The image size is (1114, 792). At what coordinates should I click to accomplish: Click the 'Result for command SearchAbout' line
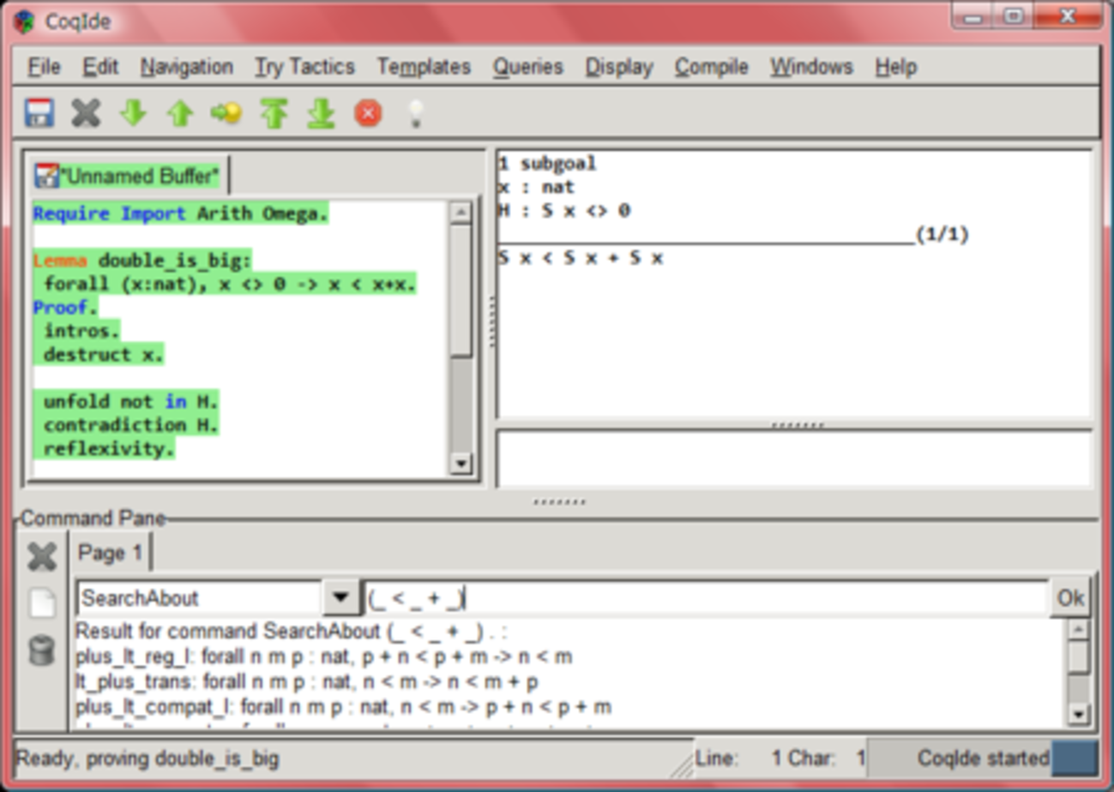tap(292, 632)
